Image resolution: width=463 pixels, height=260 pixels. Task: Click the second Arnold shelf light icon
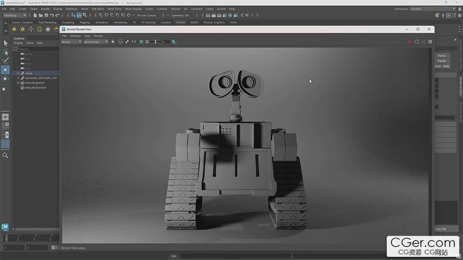click(23, 29)
